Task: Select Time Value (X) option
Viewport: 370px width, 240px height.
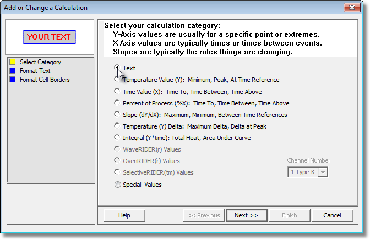Action: [117, 91]
